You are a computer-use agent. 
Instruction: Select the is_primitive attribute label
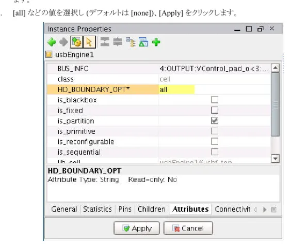76,131
